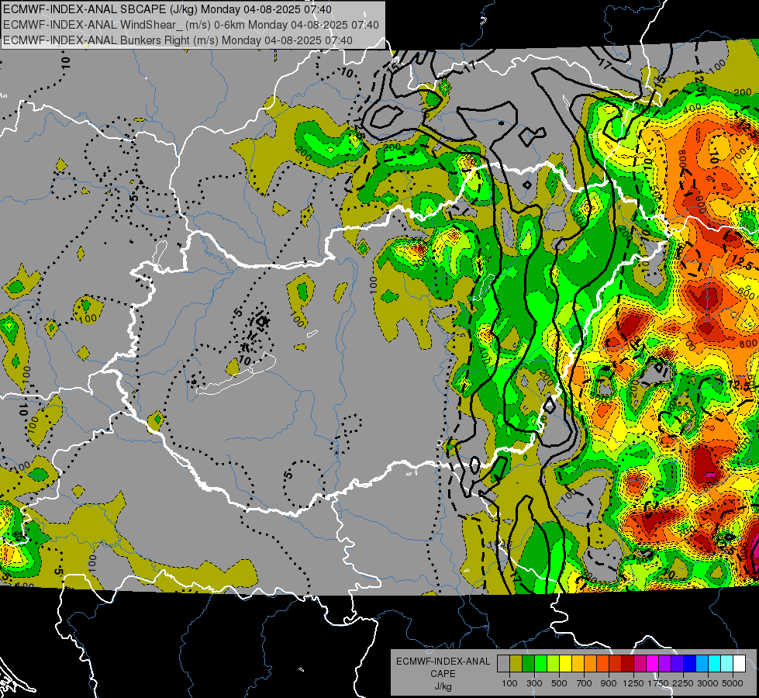Click the olive swatch in CAPE legend
Viewport: 759px width, 698px height.
click(516, 663)
